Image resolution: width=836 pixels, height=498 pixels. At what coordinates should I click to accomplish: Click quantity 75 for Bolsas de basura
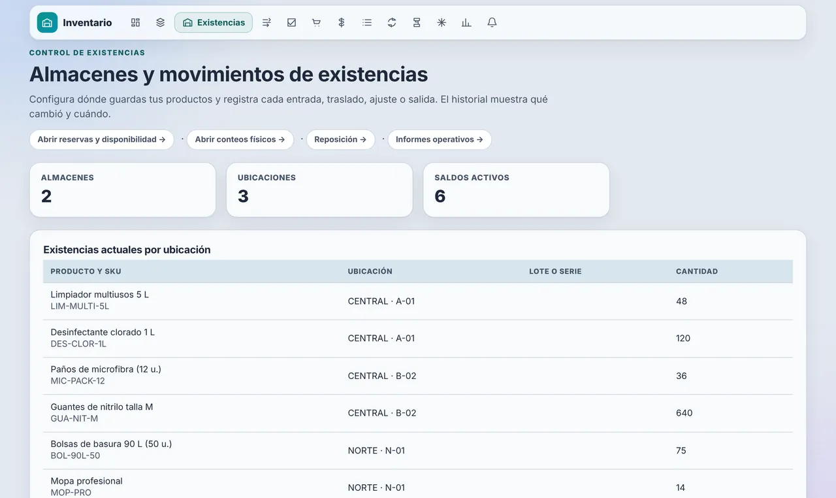tap(681, 450)
